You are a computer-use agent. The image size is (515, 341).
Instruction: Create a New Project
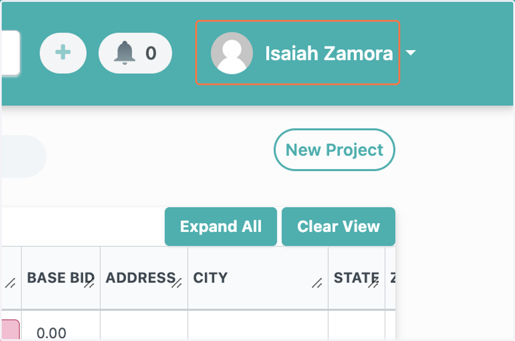[x=334, y=150]
